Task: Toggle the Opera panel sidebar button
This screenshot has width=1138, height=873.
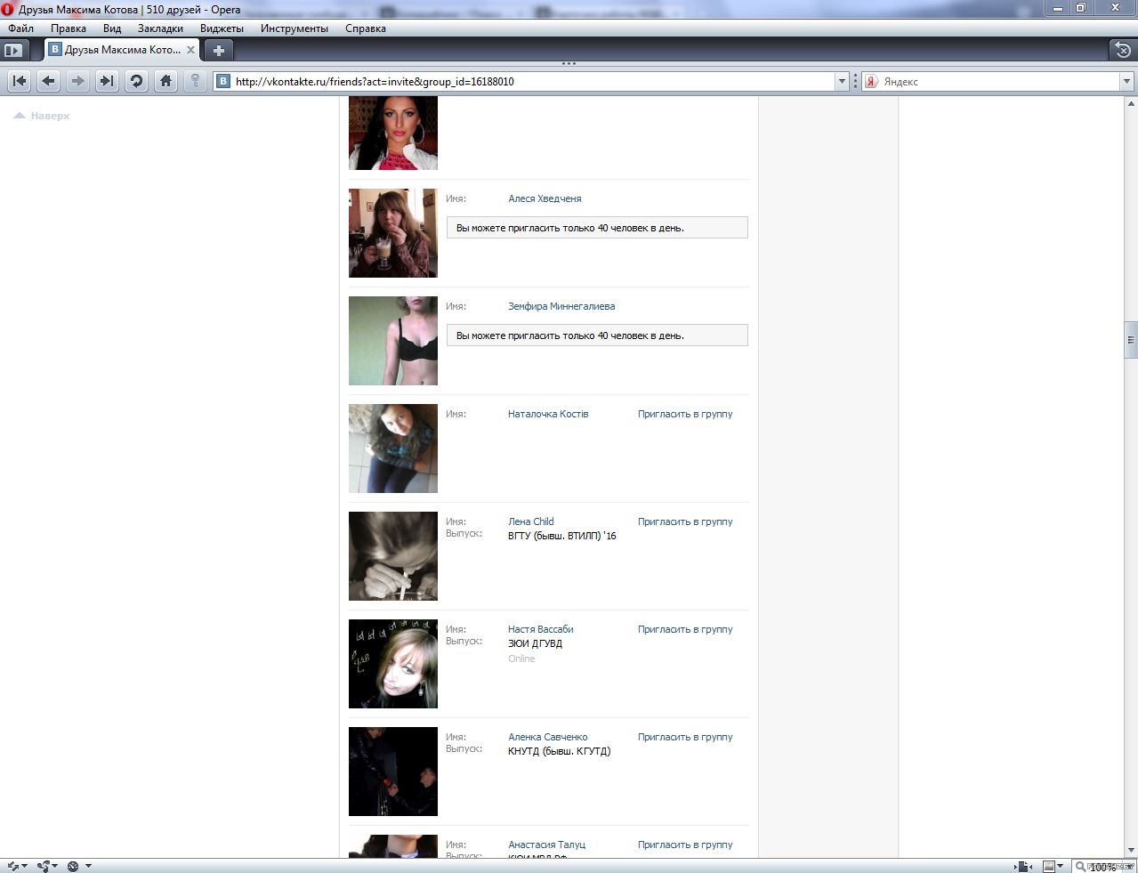Action: 13,50
